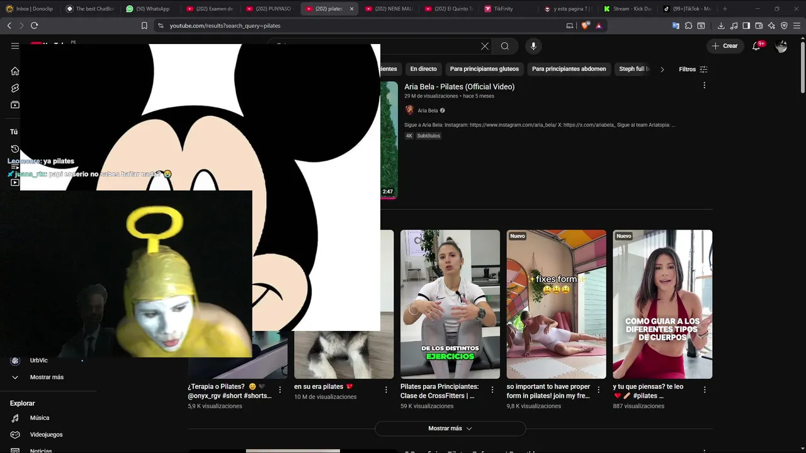Run search with magnifier button

click(505, 46)
